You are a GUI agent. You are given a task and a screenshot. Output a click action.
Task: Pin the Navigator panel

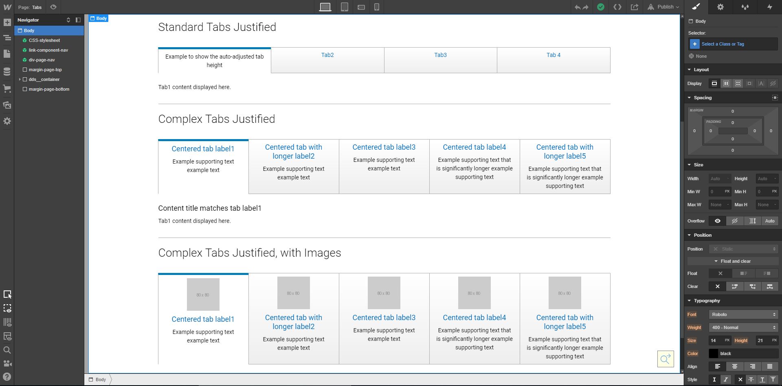(x=78, y=20)
